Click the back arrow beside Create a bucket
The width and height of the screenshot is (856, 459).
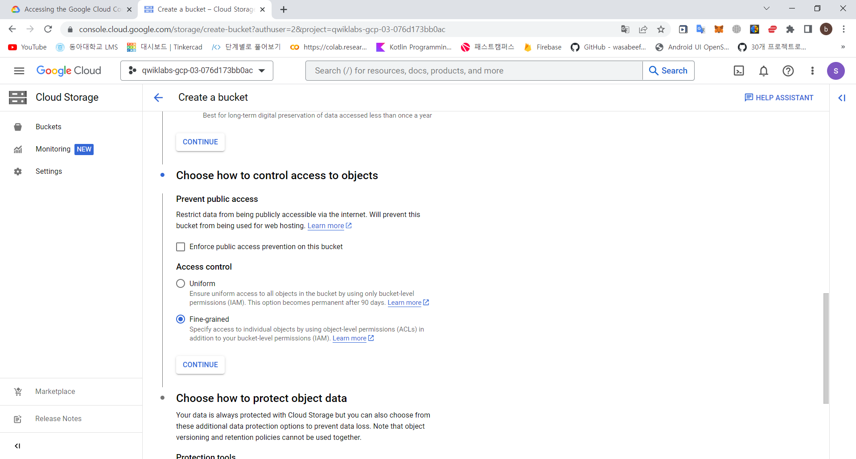tap(158, 98)
